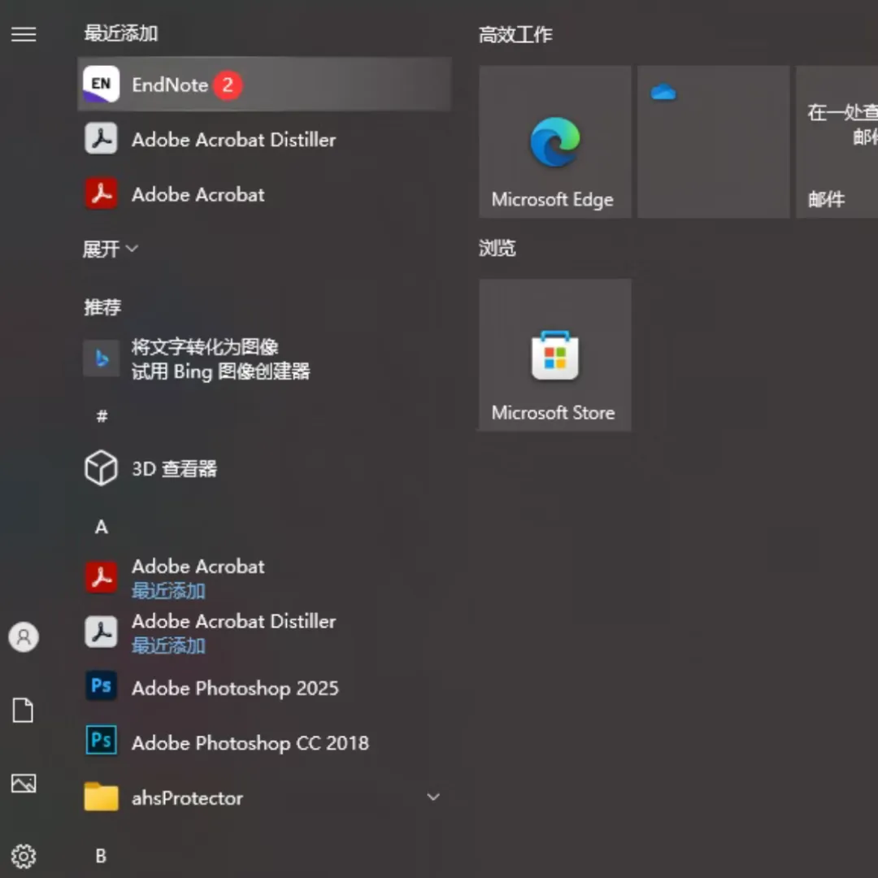Open the Documents icon in sidebar
The height and width of the screenshot is (878, 878).
coord(23,711)
